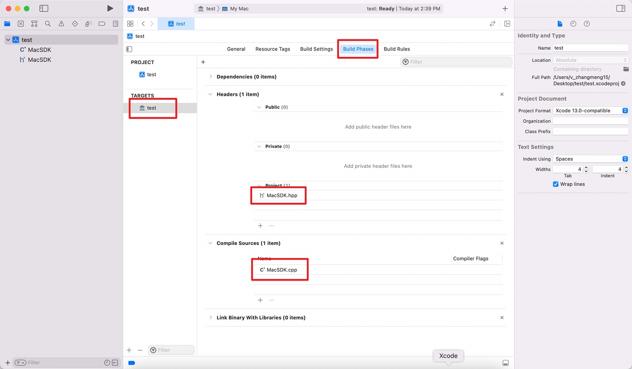Open the File inspector icon
The height and width of the screenshot is (369, 632).
click(x=560, y=24)
